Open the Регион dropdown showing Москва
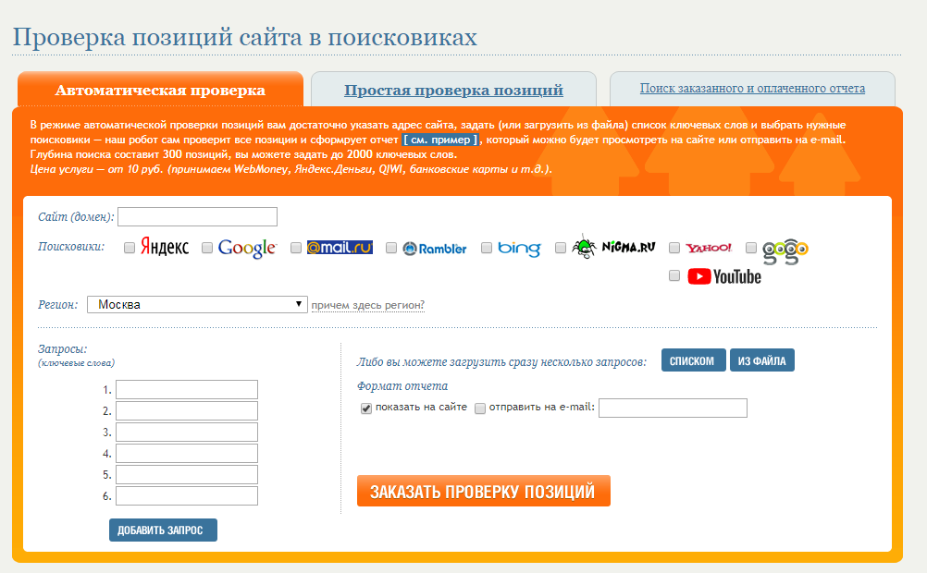Image resolution: width=927 pixels, height=573 pixels. tap(197, 305)
